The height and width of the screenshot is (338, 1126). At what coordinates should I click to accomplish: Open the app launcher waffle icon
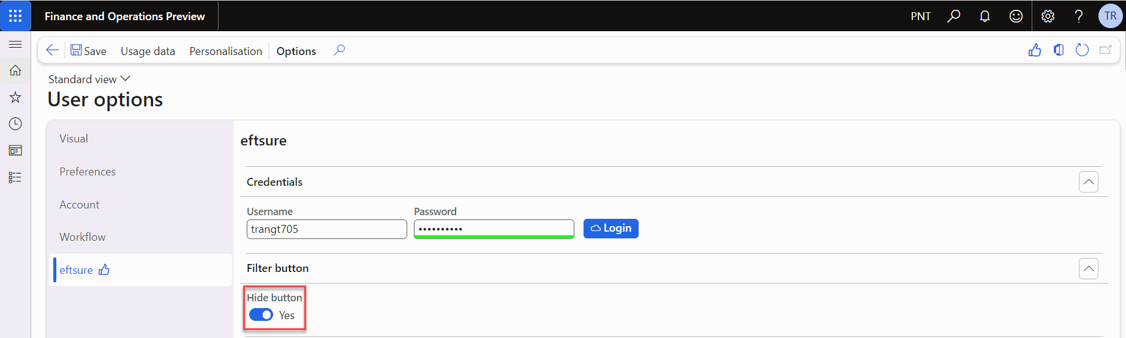point(15,16)
